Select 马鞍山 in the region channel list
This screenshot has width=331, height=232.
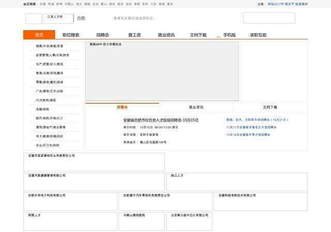[69, 4]
